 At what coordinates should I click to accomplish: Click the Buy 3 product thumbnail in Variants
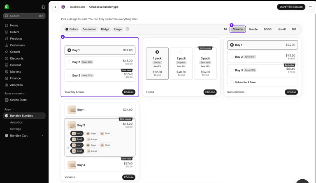click(72, 165)
